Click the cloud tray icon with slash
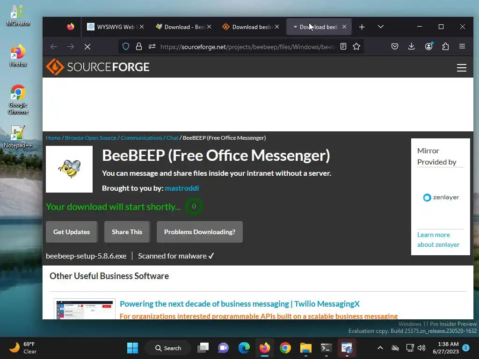The height and width of the screenshot is (359, 479). coord(395,348)
